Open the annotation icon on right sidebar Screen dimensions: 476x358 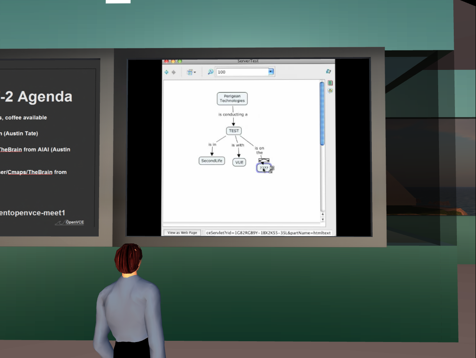coord(330,91)
